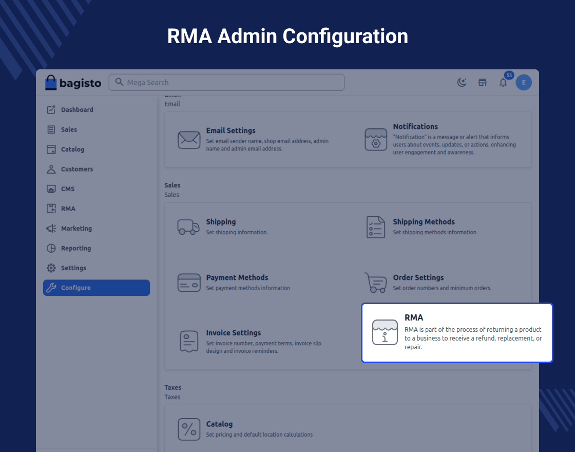The width and height of the screenshot is (575, 452).
Task: Open the RMA sidebar item
Action: pos(68,209)
